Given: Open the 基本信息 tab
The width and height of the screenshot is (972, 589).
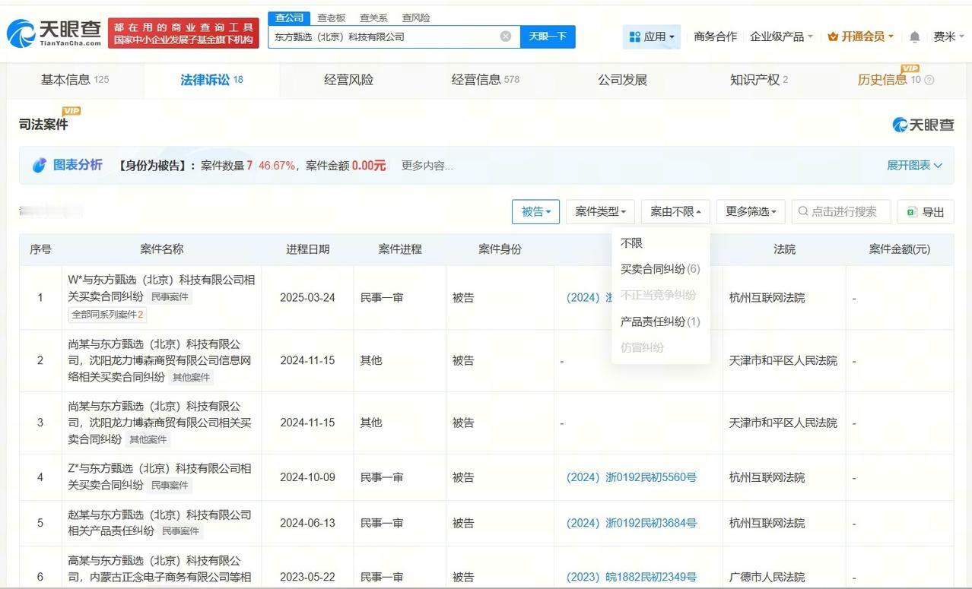Looking at the screenshot, I should click(x=75, y=80).
